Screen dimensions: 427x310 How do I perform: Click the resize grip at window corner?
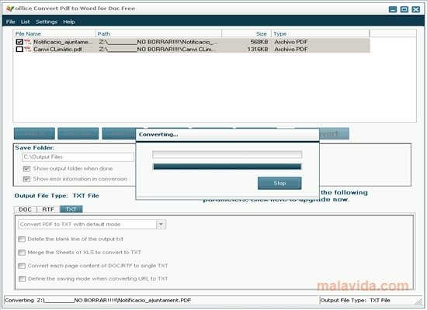pos(418,301)
